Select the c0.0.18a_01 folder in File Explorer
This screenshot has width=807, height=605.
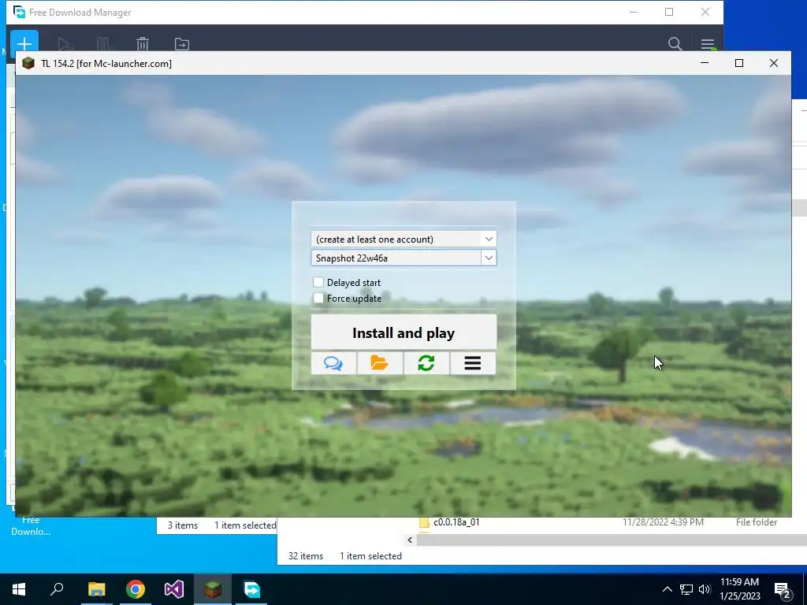(456, 522)
